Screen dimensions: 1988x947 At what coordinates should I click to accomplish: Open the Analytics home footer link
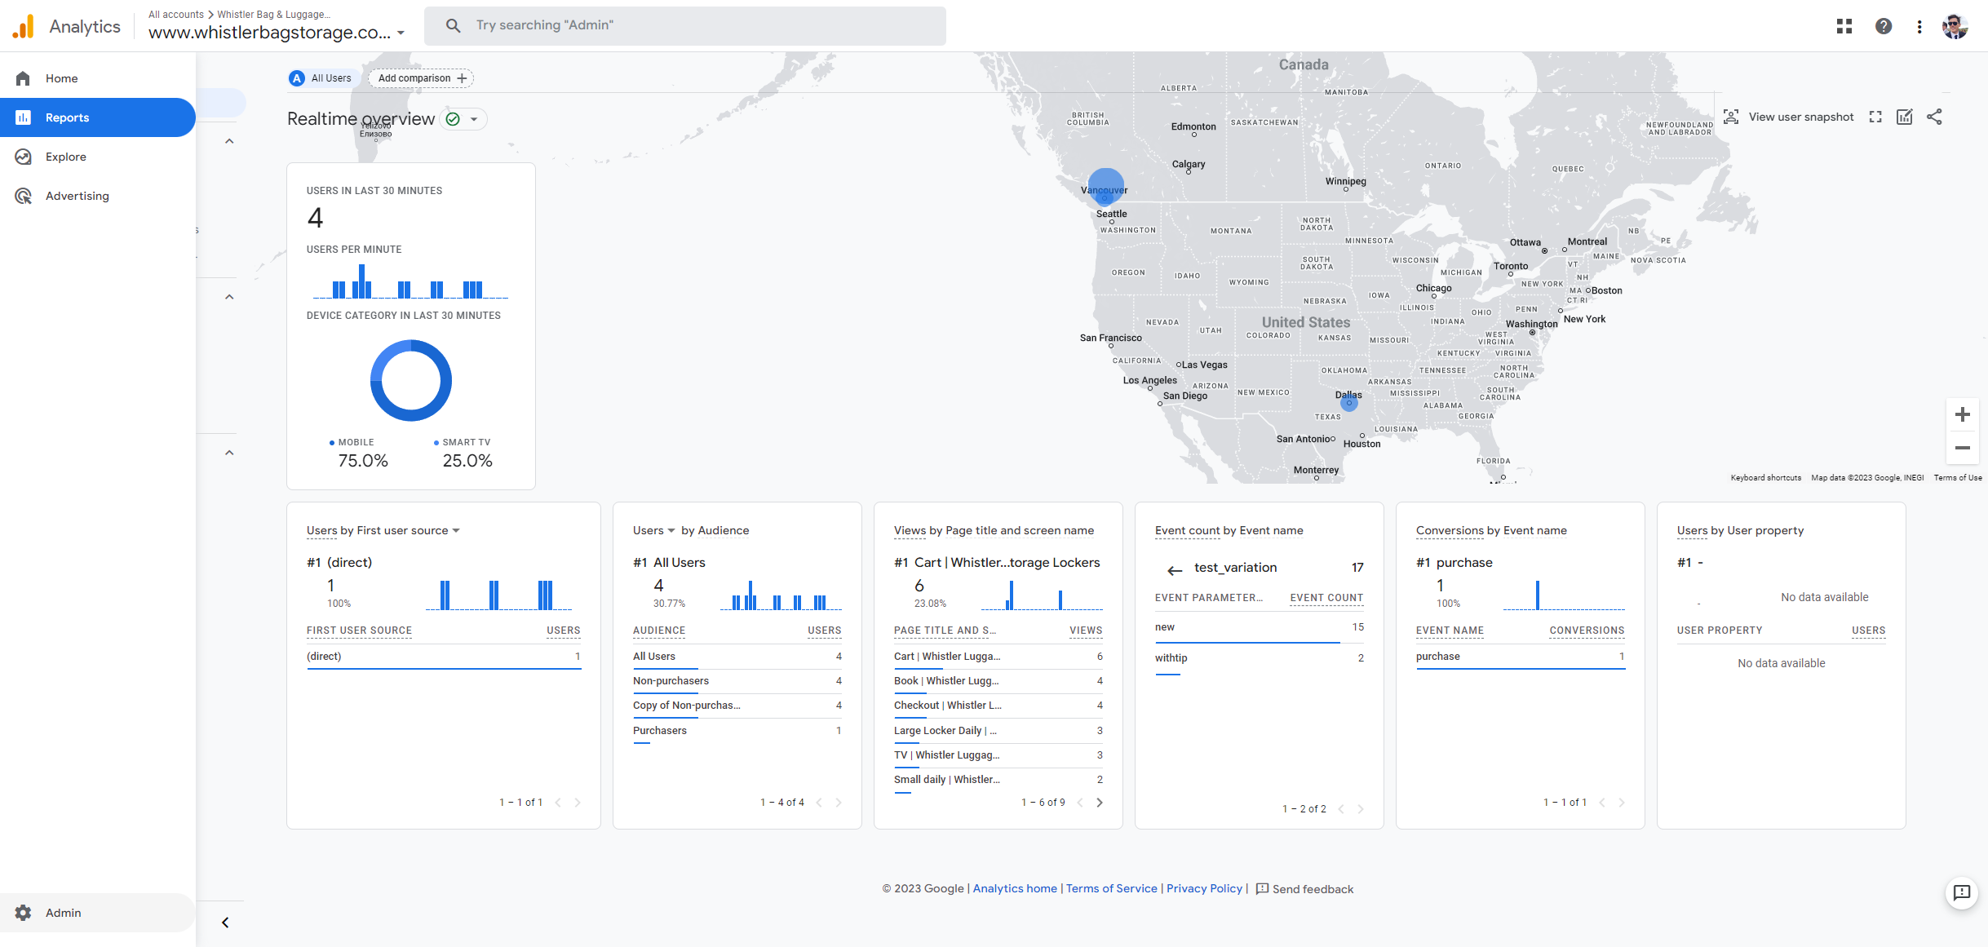(x=1015, y=889)
